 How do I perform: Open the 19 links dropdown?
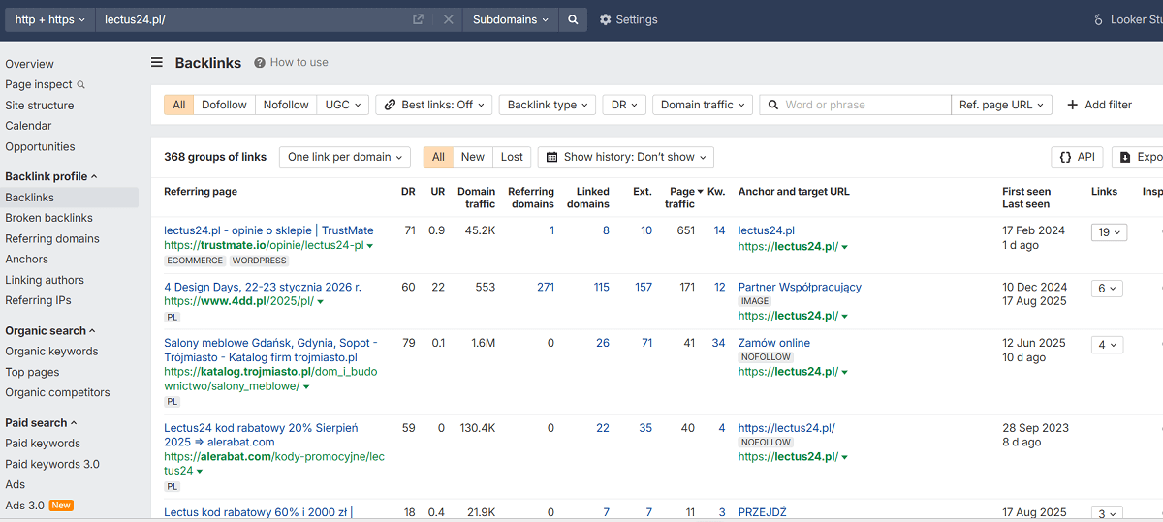[1109, 232]
